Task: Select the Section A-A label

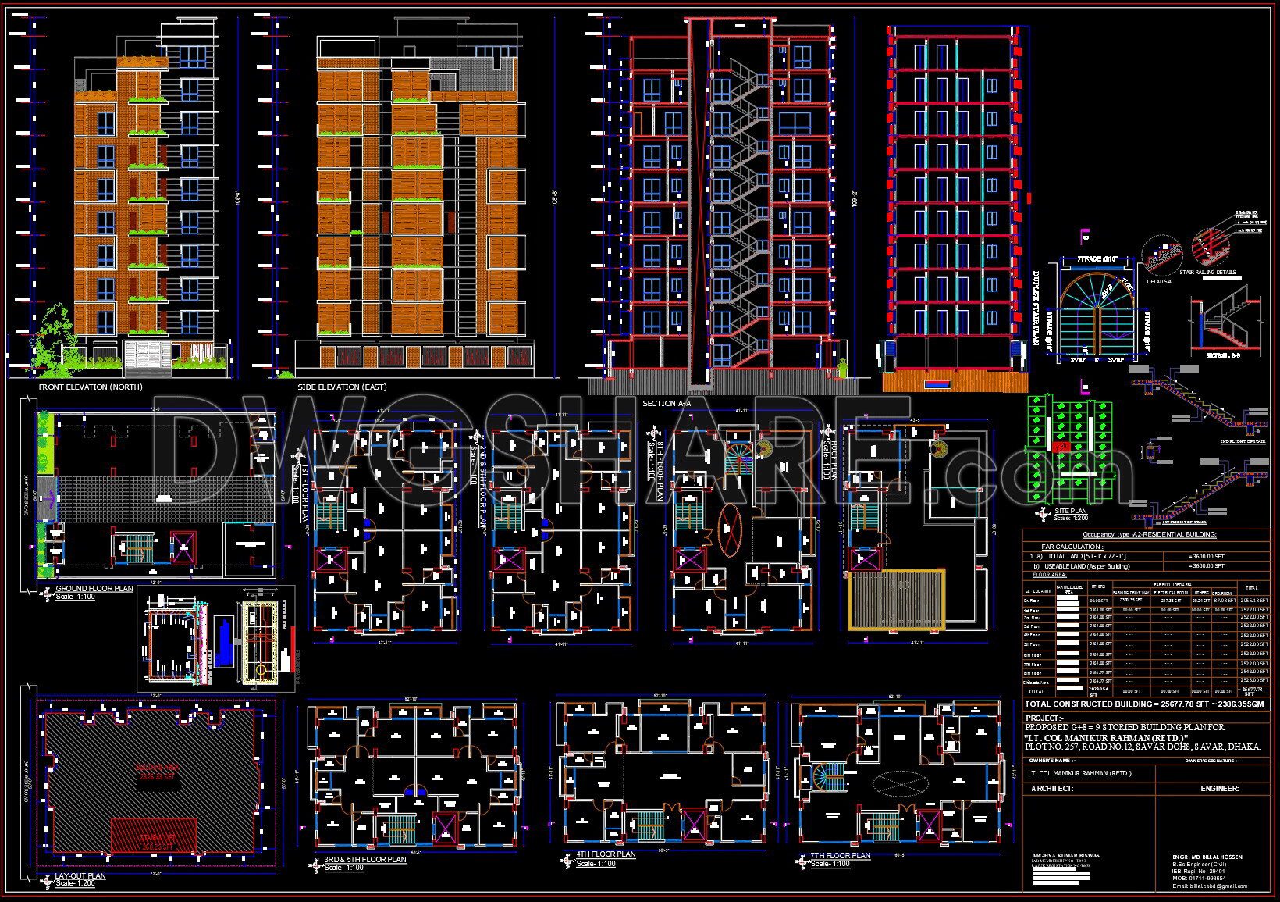Action: [x=667, y=404]
